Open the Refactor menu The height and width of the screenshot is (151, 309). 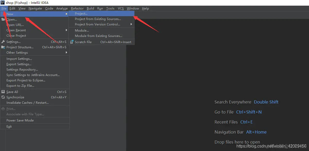(77, 8)
